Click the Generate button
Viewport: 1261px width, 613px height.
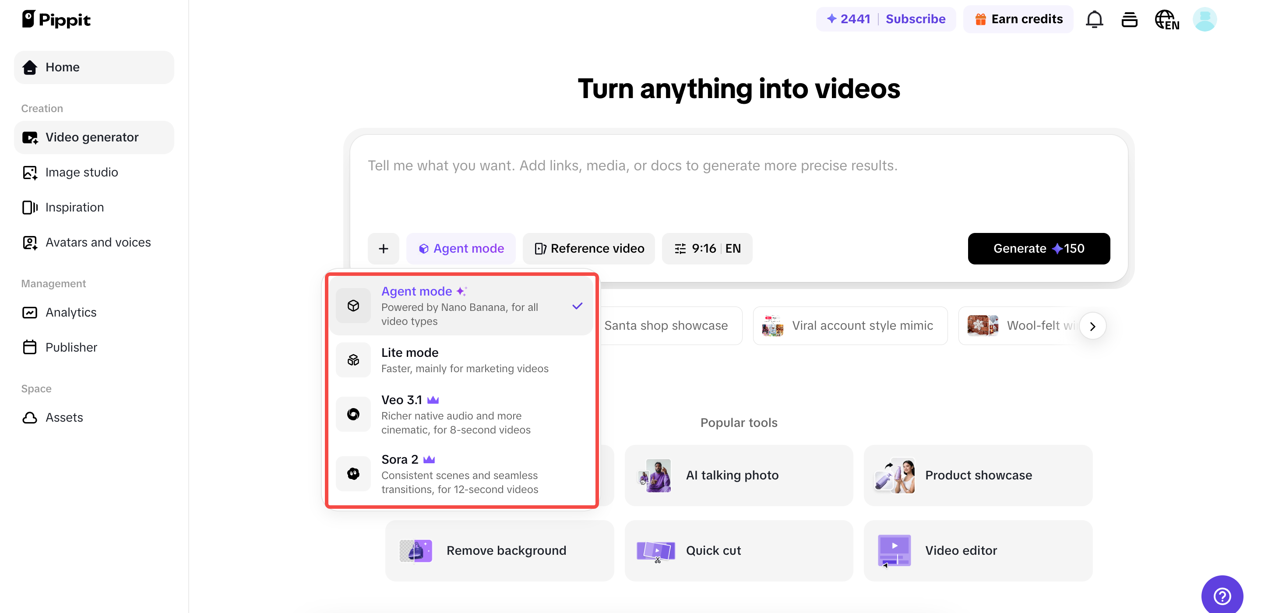point(1039,248)
